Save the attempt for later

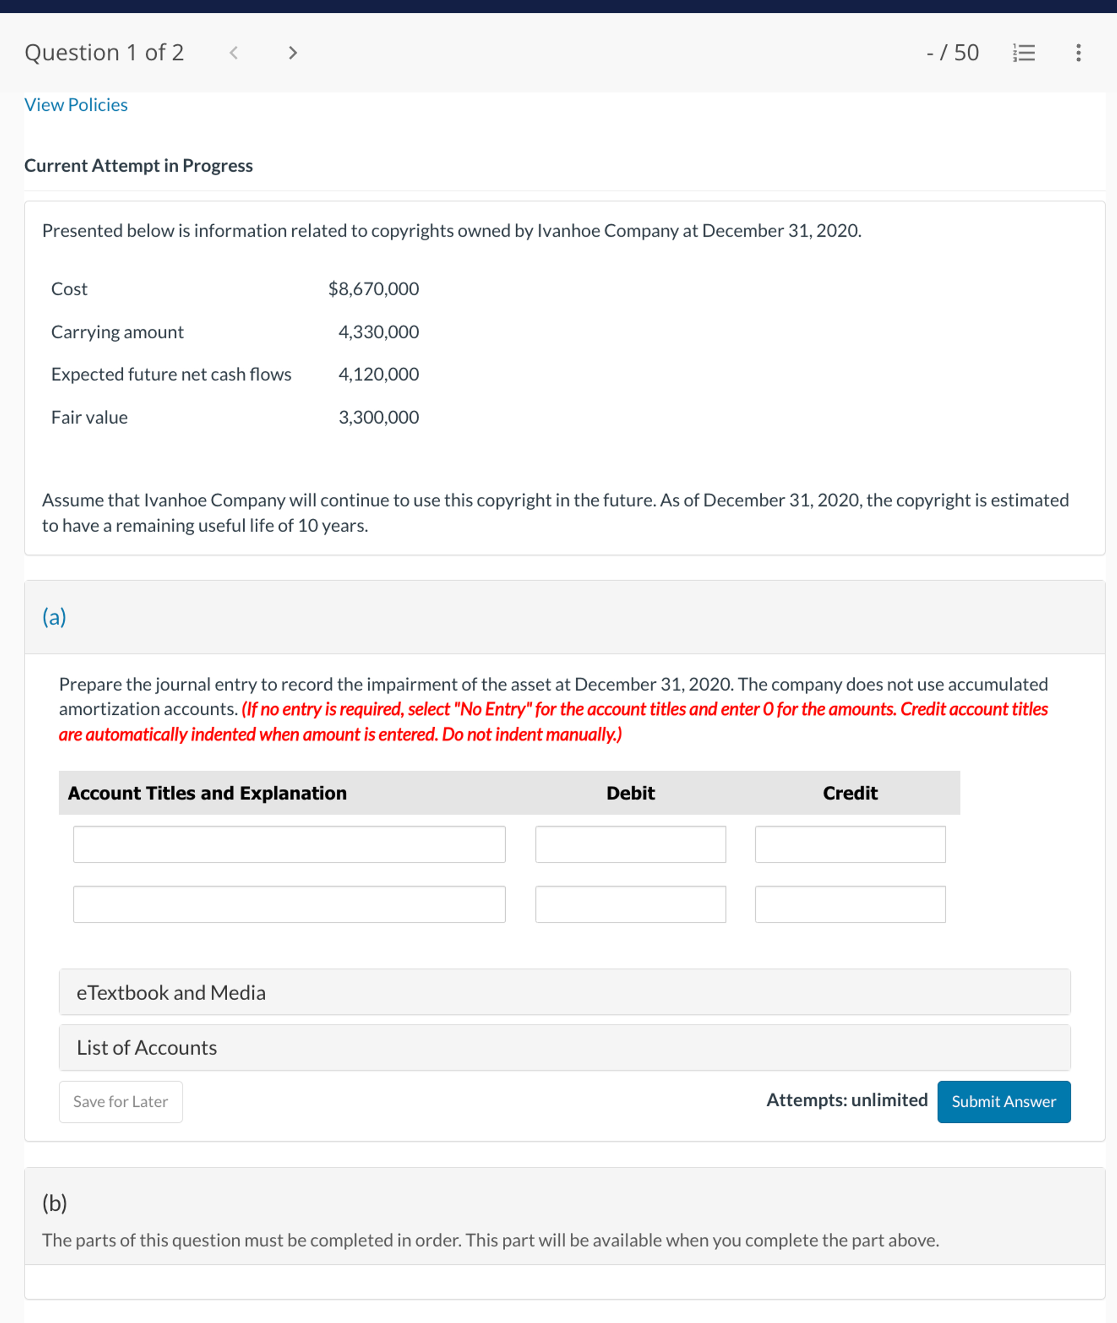click(x=120, y=1102)
